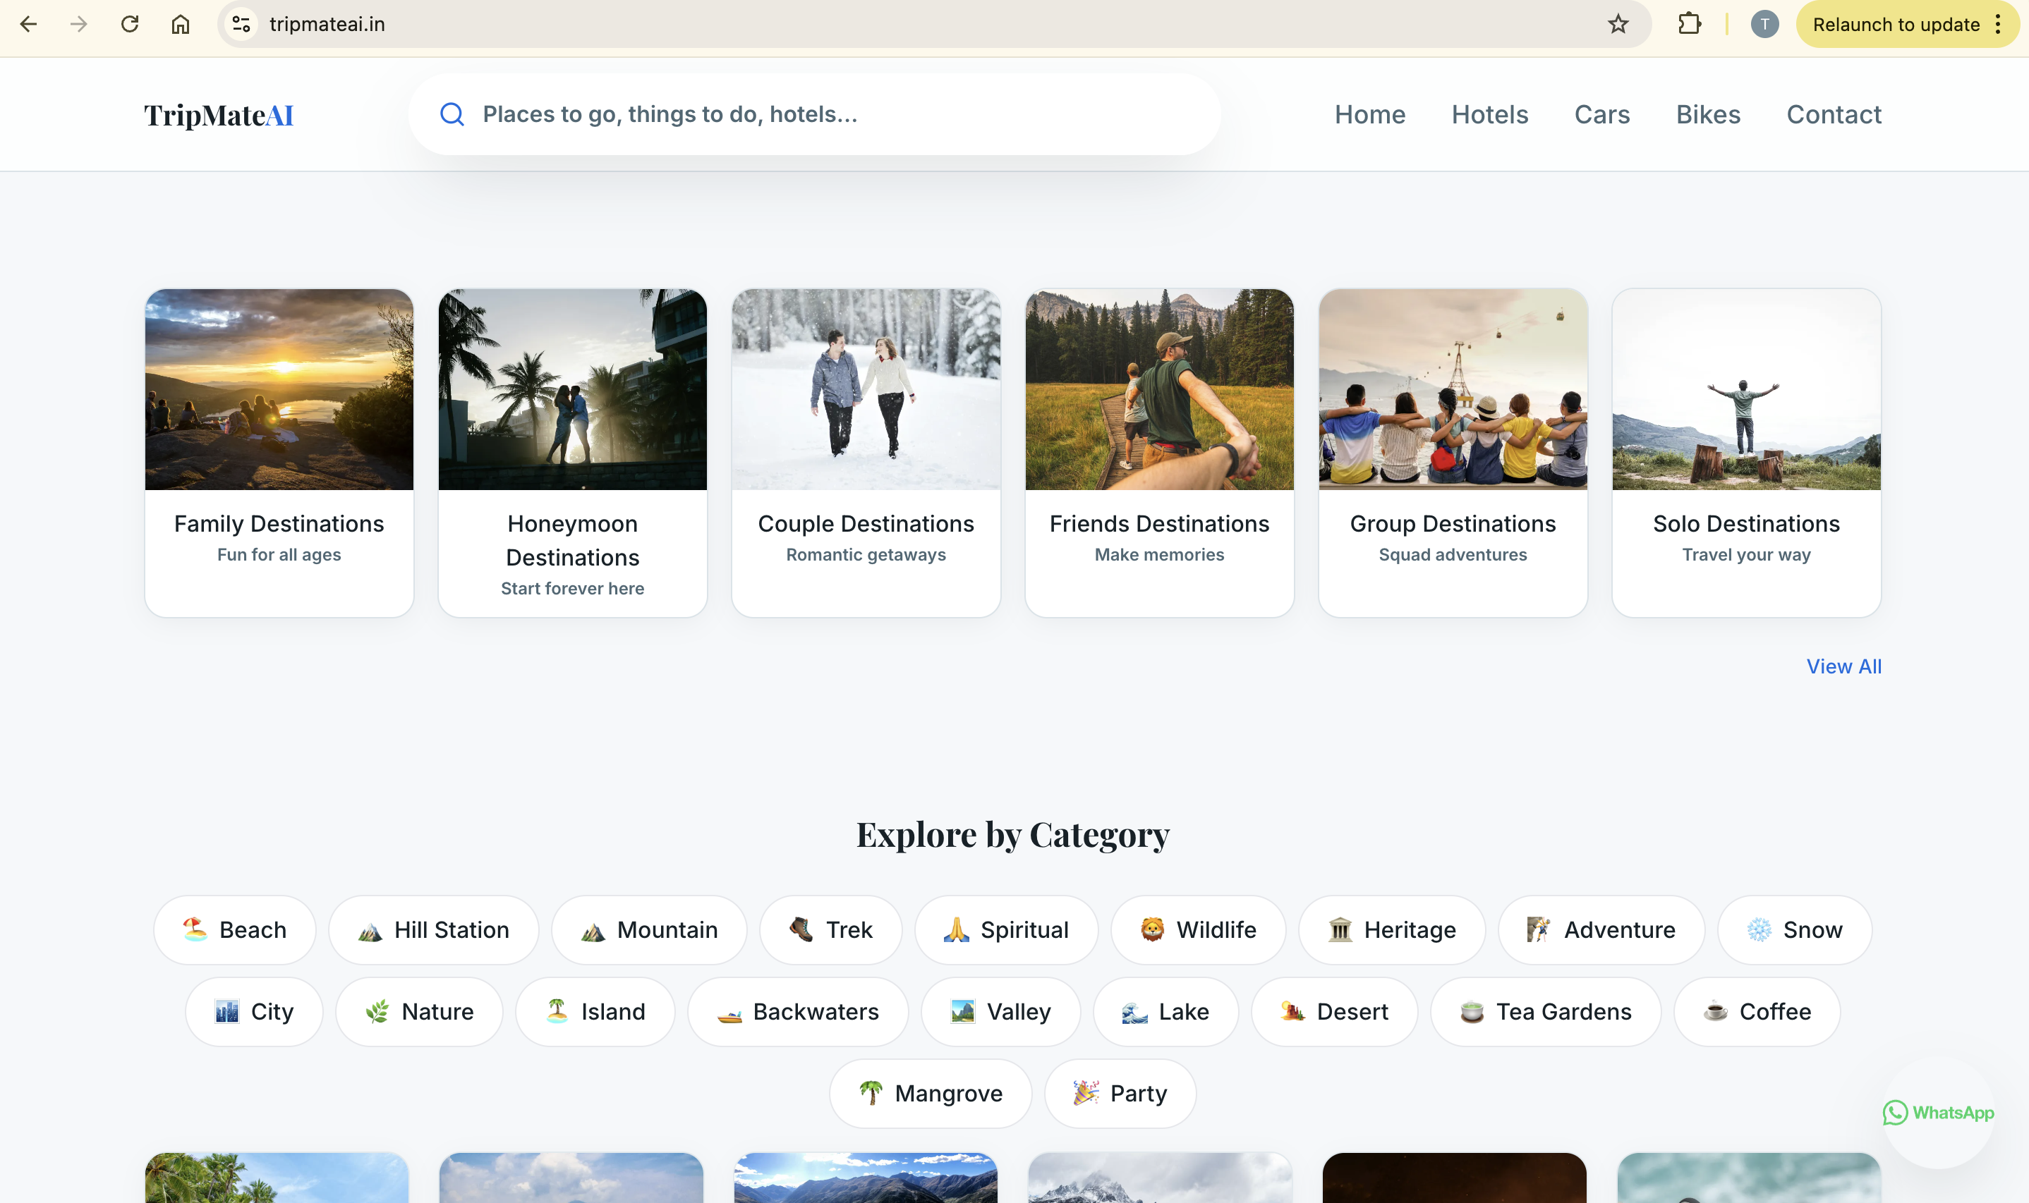Select the Party category
The width and height of the screenshot is (2029, 1203).
(x=1120, y=1093)
